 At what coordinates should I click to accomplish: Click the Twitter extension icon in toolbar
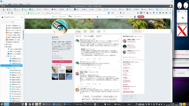tap(157, 13)
